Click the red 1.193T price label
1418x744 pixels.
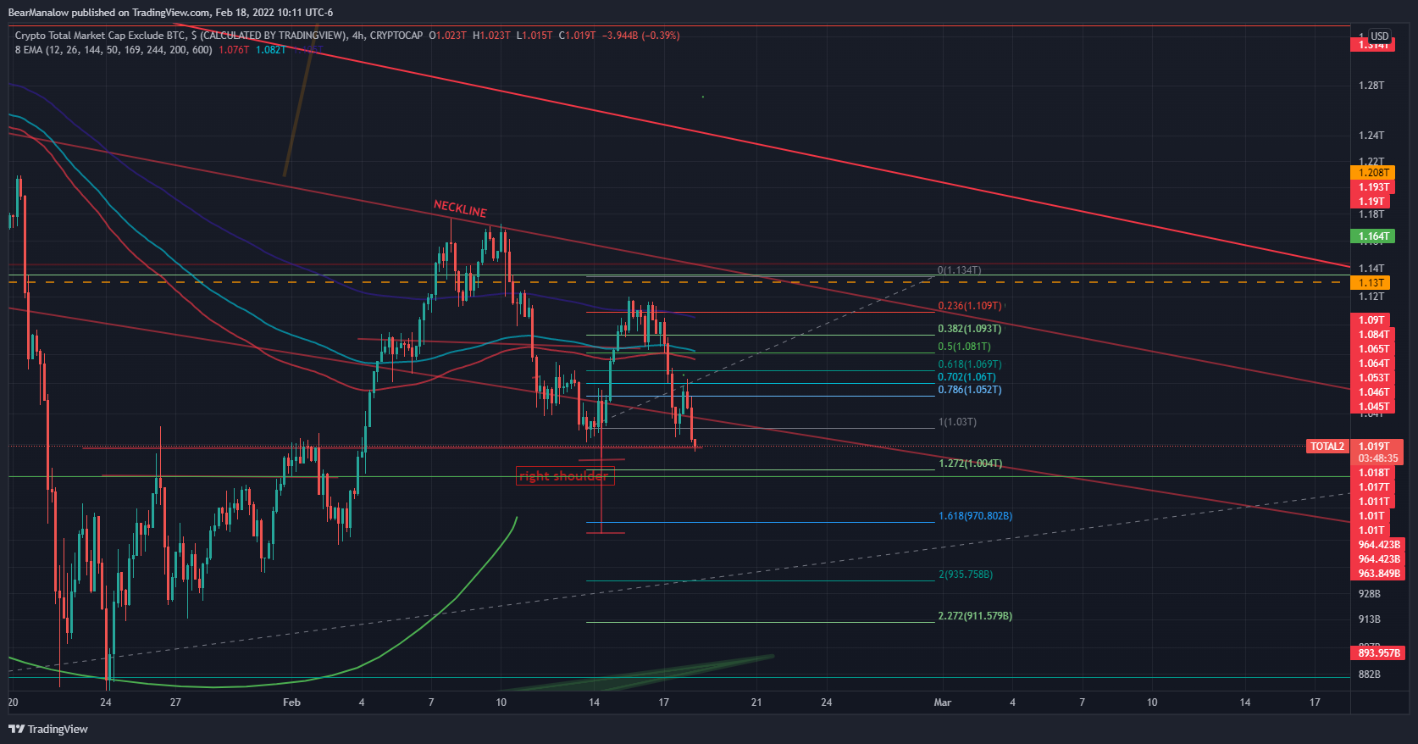[x=1373, y=187]
